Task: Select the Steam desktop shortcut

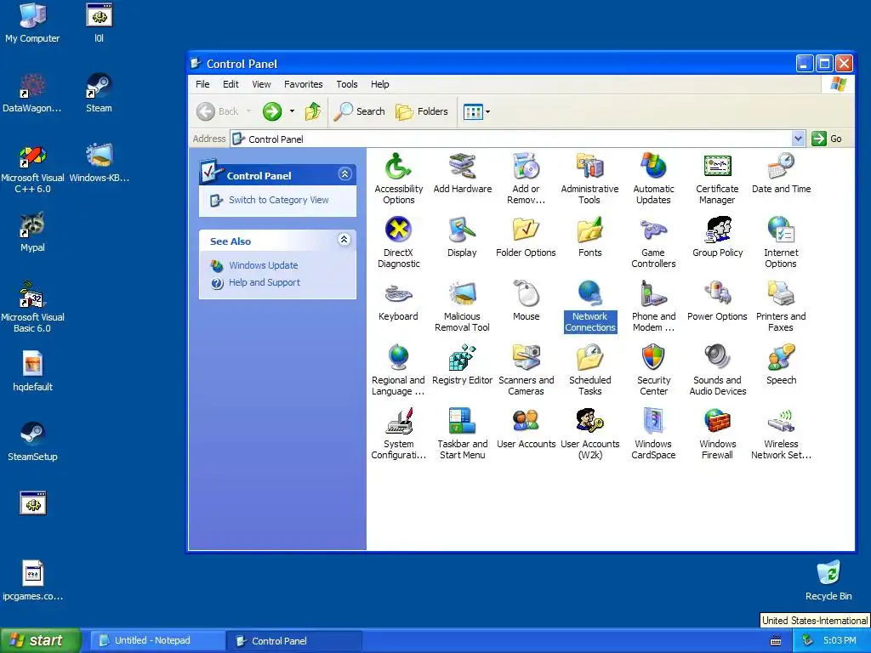Action: point(99,93)
